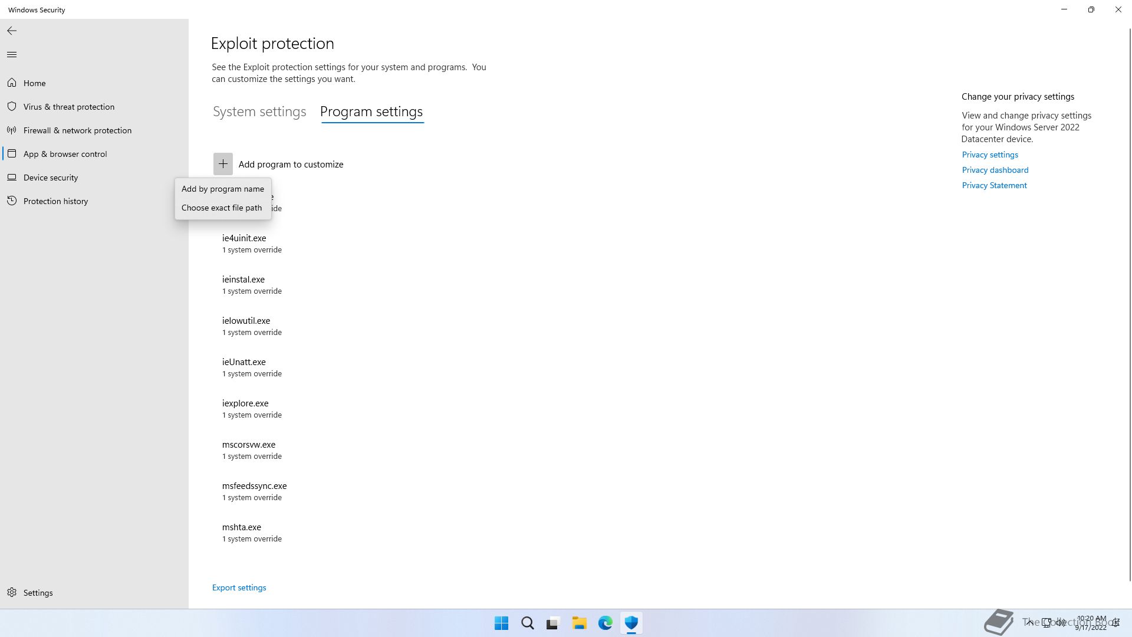The height and width of the screenshot is (637, 1132).
Task: Open Microsoft Edge from taskbar
Action: point(605,623)
